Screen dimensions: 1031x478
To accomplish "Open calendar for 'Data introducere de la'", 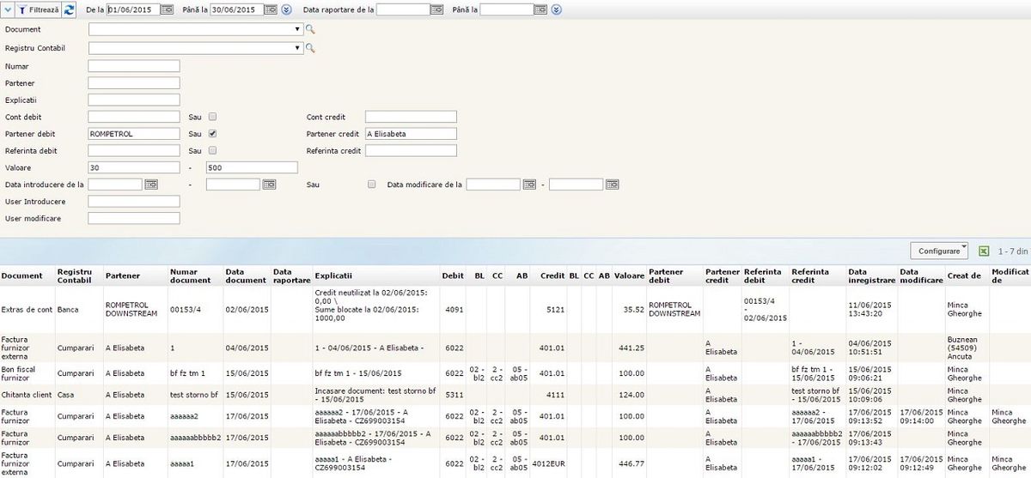I will 150,185.
